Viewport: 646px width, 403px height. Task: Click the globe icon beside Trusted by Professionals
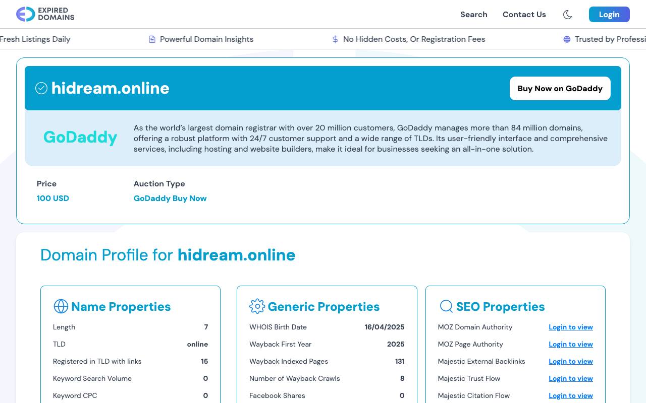[567, 39]
